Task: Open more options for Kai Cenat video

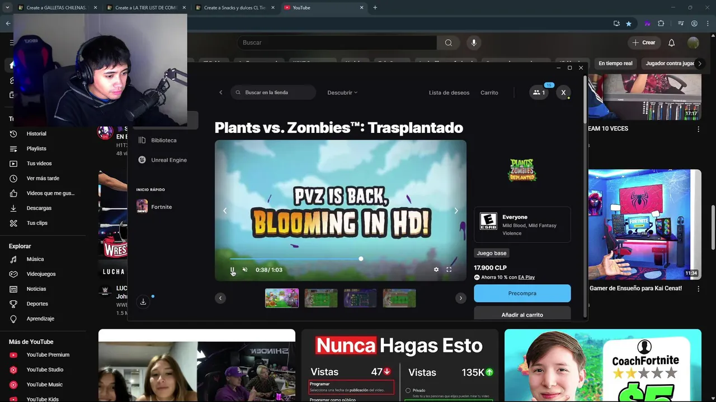Action: click(x=698, y=289)
